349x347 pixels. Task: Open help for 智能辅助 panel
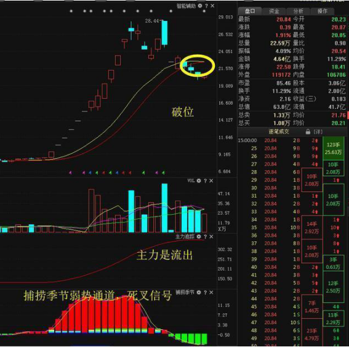click(x=206, y=6)
